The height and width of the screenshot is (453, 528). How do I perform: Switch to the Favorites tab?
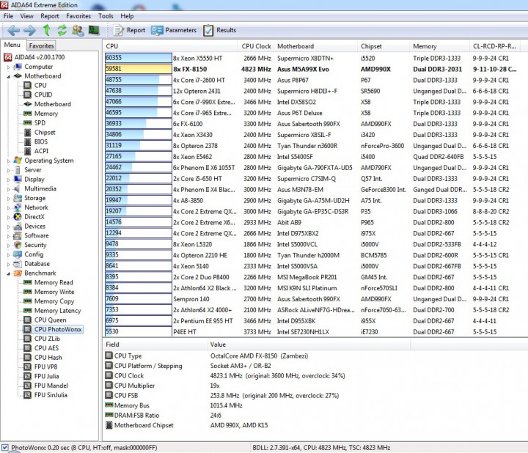coord(41,45)
